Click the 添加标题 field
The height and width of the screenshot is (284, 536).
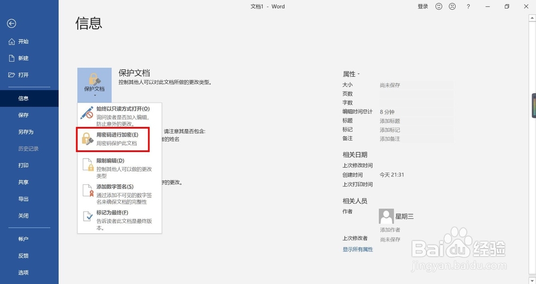416,121
